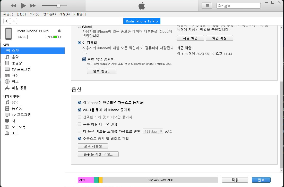Viewport: 284px width, 187px height.
Task: Go forward with the right arrow
Action: click(x=14, y=21)
